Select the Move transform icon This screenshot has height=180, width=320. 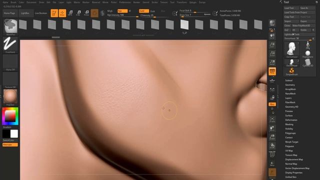click(70, 13)
